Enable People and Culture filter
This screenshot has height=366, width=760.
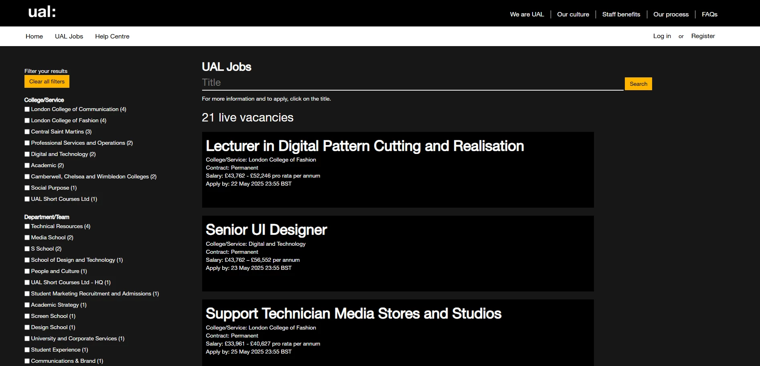[27, 271]
